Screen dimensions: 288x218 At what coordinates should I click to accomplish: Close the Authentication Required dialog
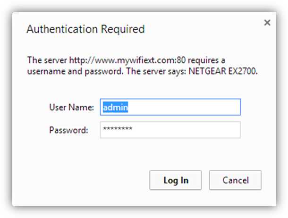click(267, 23)
